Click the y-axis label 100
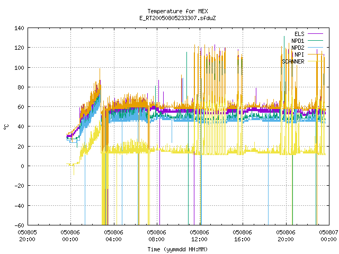 point(19,68)
